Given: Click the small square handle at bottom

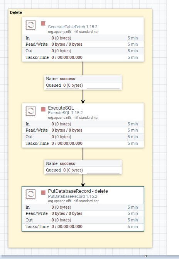Looking at the screenshot, I should [x=145, y=256].
